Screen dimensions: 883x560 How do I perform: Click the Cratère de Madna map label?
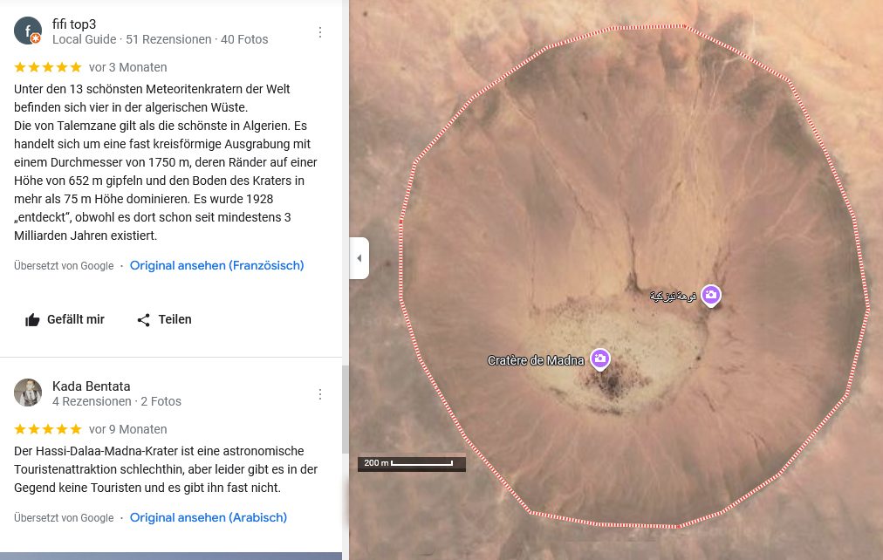[536, 360]
